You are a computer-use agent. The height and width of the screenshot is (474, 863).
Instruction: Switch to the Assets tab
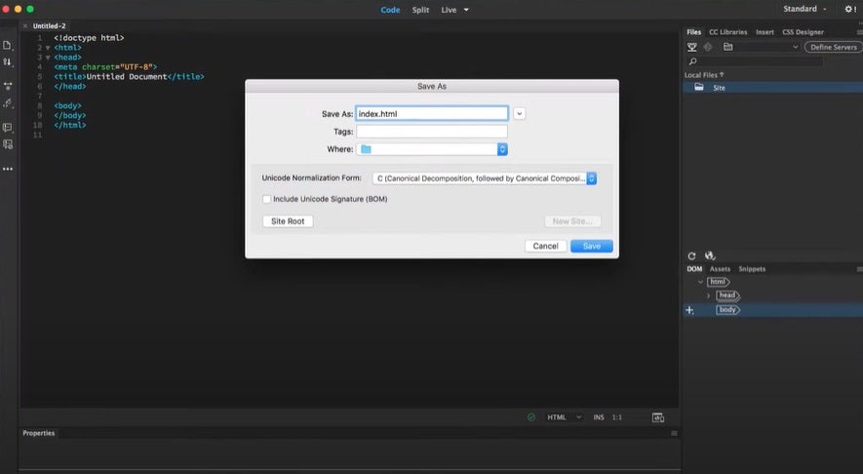[720, 269]
